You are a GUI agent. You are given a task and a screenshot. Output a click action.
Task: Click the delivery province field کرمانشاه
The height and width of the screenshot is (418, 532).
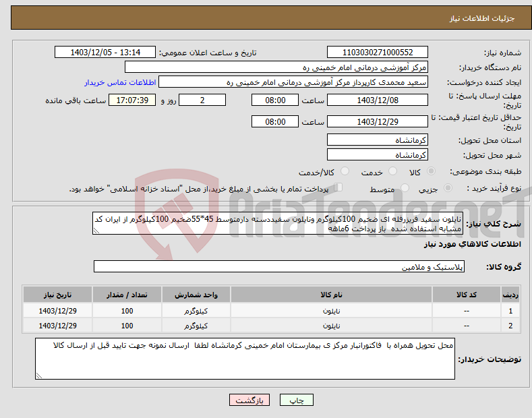point(378,140)
